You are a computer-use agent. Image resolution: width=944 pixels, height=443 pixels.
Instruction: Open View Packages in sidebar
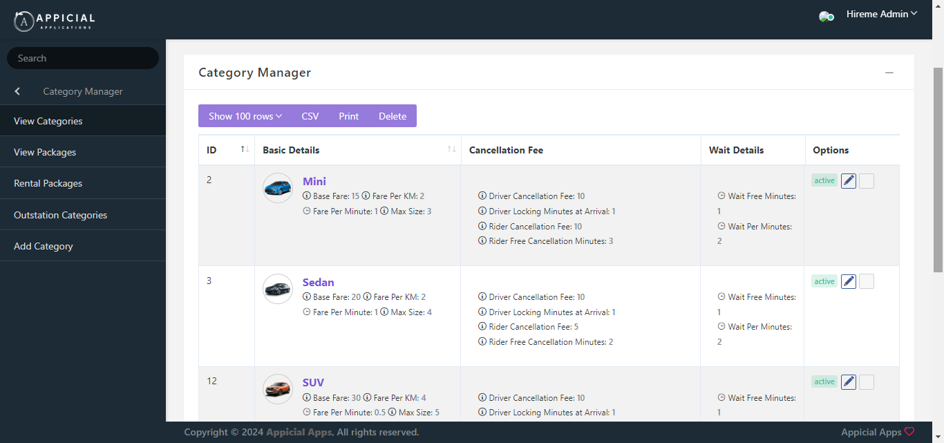(83, 152)
